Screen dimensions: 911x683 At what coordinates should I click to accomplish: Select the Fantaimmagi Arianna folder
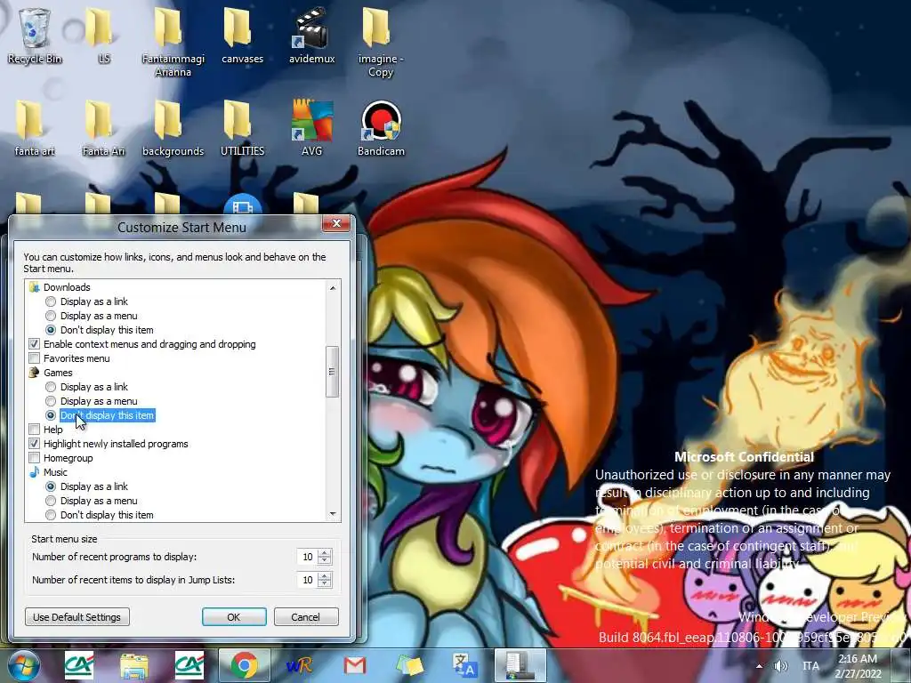coord(173,43)
